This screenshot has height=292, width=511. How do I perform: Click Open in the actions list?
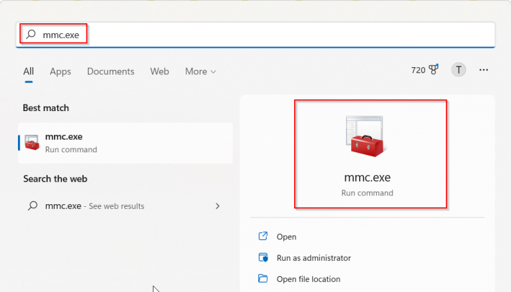(x=286, y=237)
